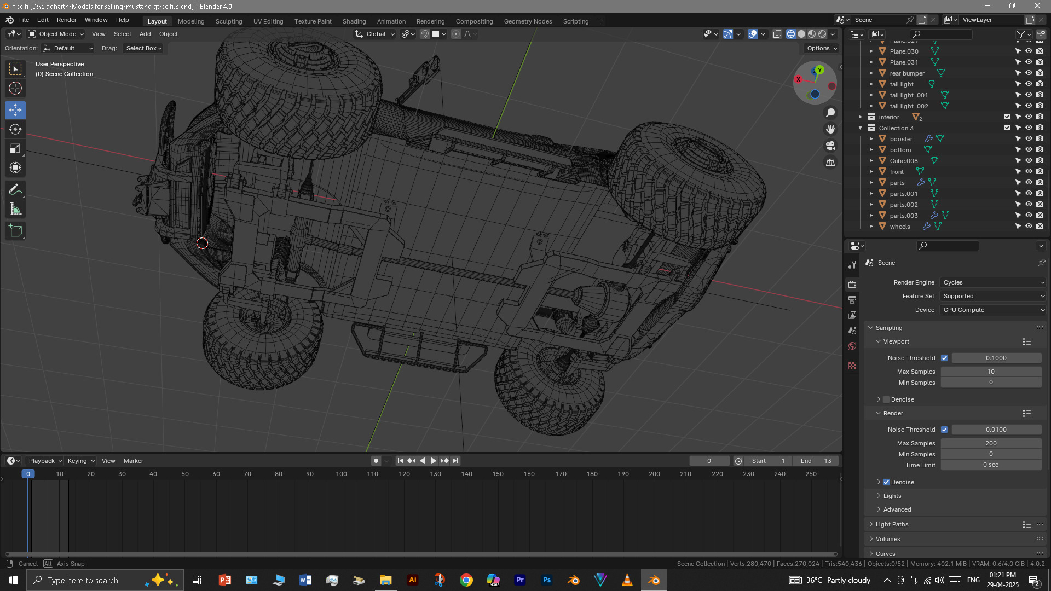This screenshot has height=591, width=1051.
Task: Click the Options button in viewport
Action: [x=822, y=48]
